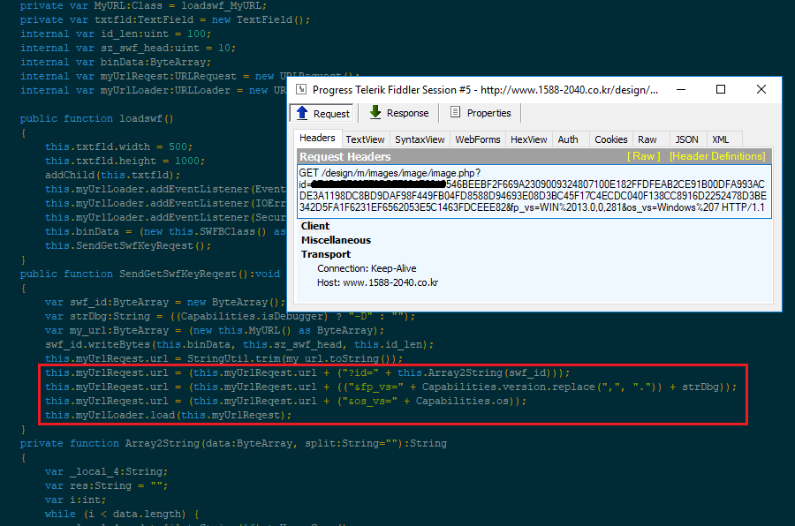Click 'internal var id_len:uint = 100;' line
Image resolution: width=795 pixels, height=526 pixels.
(116, 34)
